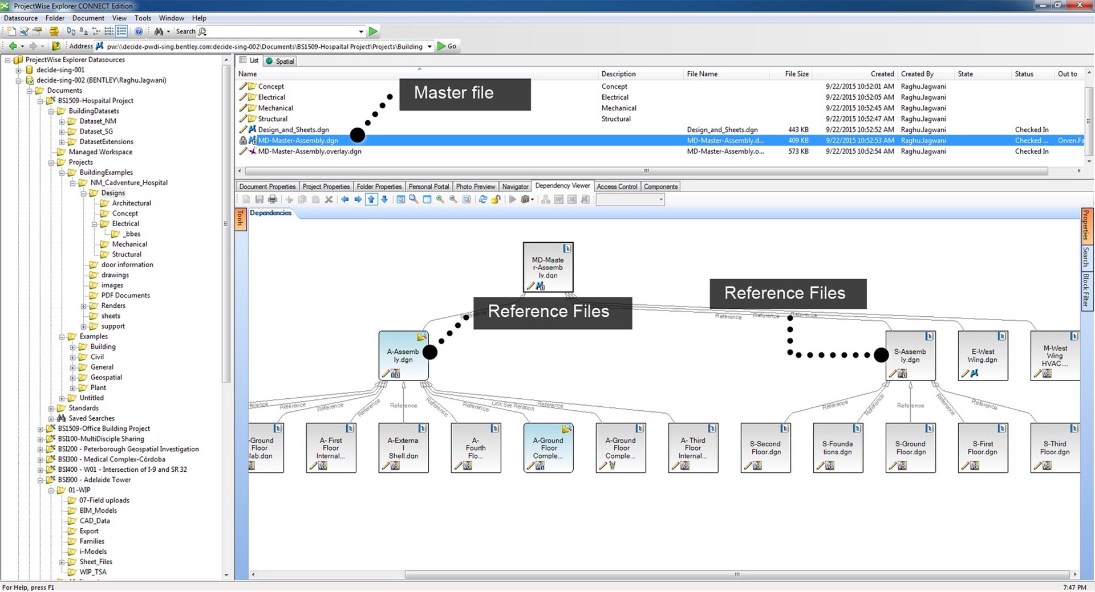Switch to the Access Control tab
This screenshot has height=592, width=1095.
tap(617, 186)
